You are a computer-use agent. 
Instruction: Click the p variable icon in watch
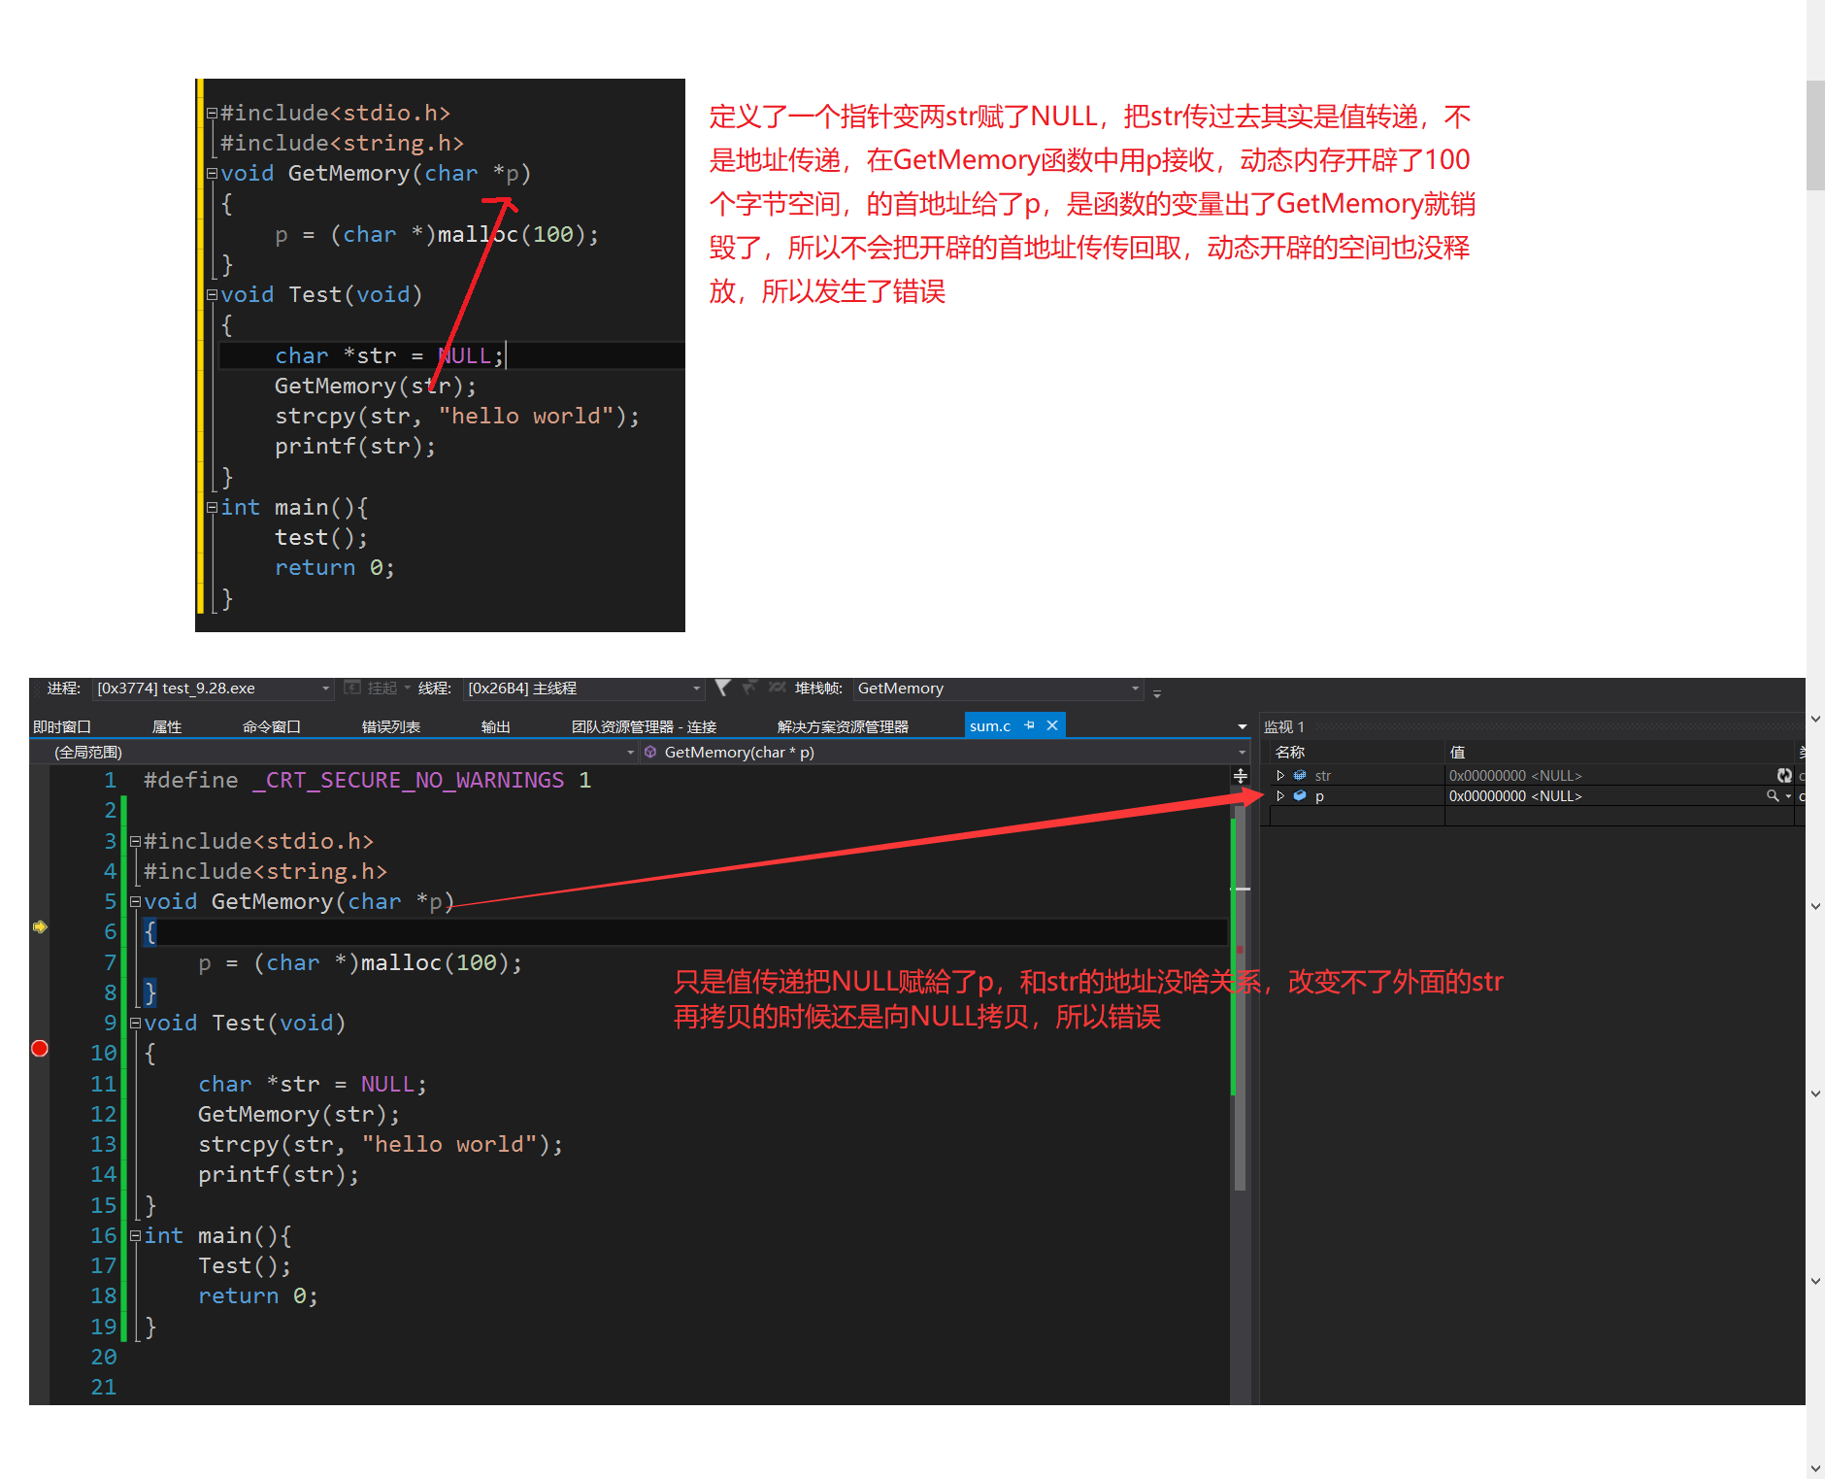click(1300, 795)
